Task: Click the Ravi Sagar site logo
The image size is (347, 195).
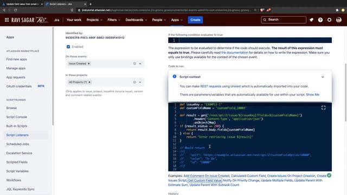Action: [29, 20]
